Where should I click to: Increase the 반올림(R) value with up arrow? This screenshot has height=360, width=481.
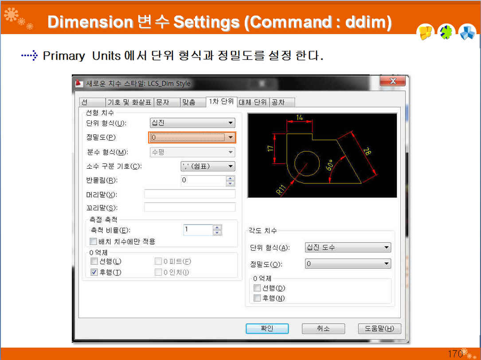click(x=230, y=178)
